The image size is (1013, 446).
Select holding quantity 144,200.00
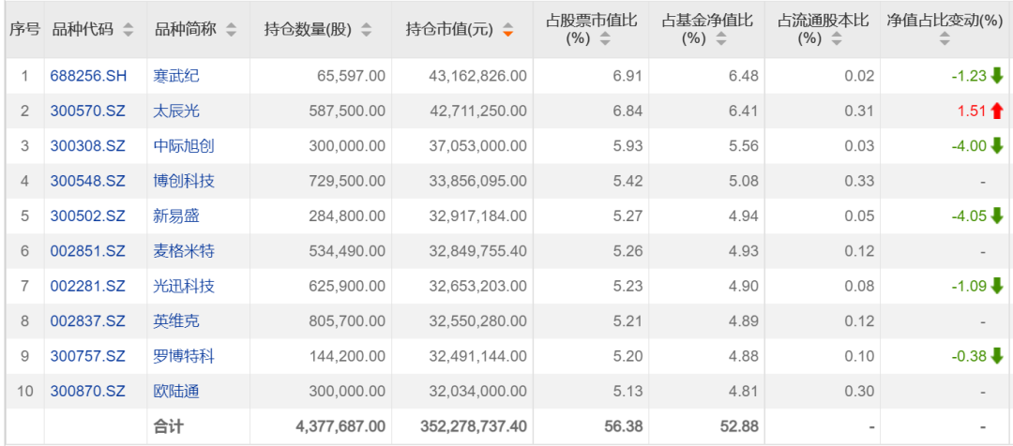coord(347,356)
